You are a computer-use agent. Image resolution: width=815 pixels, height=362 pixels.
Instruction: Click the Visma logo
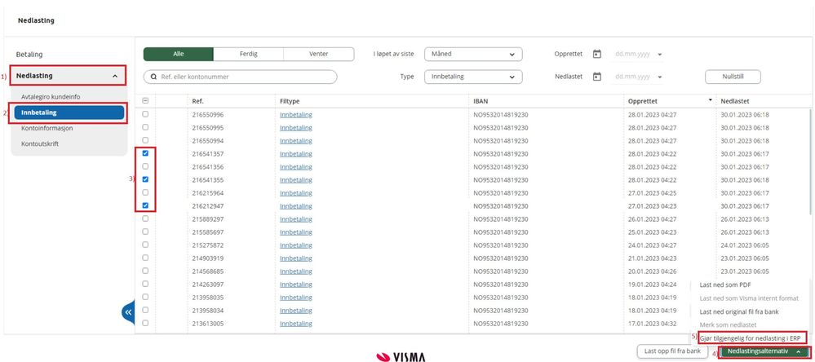pos(401,356)
